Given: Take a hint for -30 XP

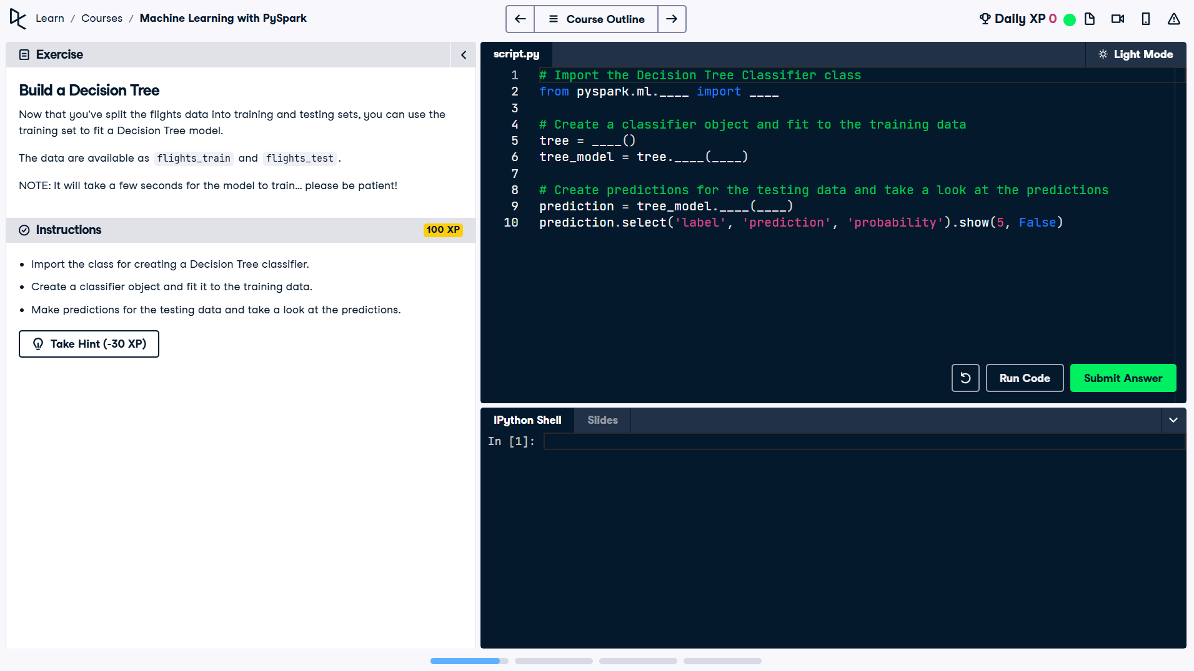Looking at the screenshot, I should pyautogui.click(x=89, y=344).
